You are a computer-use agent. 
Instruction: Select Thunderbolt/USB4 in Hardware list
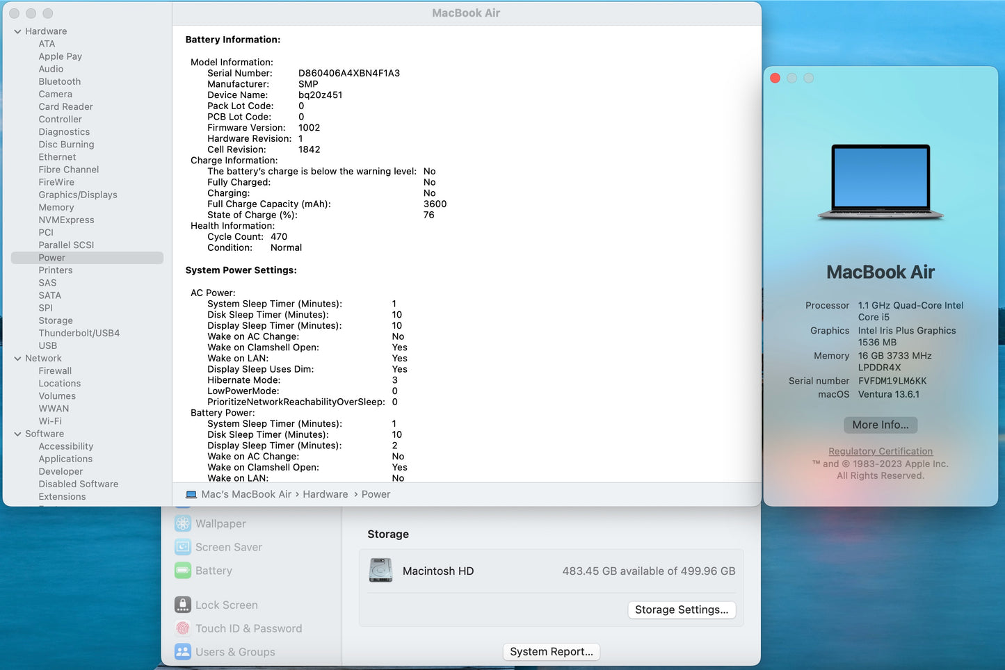(79, 333)
